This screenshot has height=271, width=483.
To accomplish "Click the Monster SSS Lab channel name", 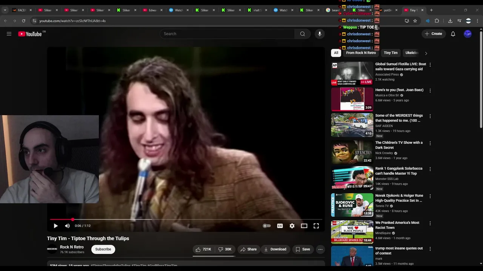I will (387, 179).
